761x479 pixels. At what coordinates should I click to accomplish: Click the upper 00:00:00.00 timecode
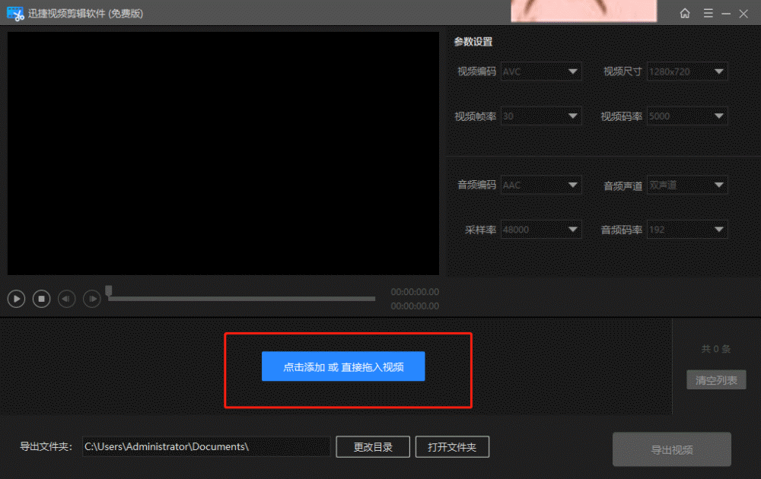[x=415, y=292]
